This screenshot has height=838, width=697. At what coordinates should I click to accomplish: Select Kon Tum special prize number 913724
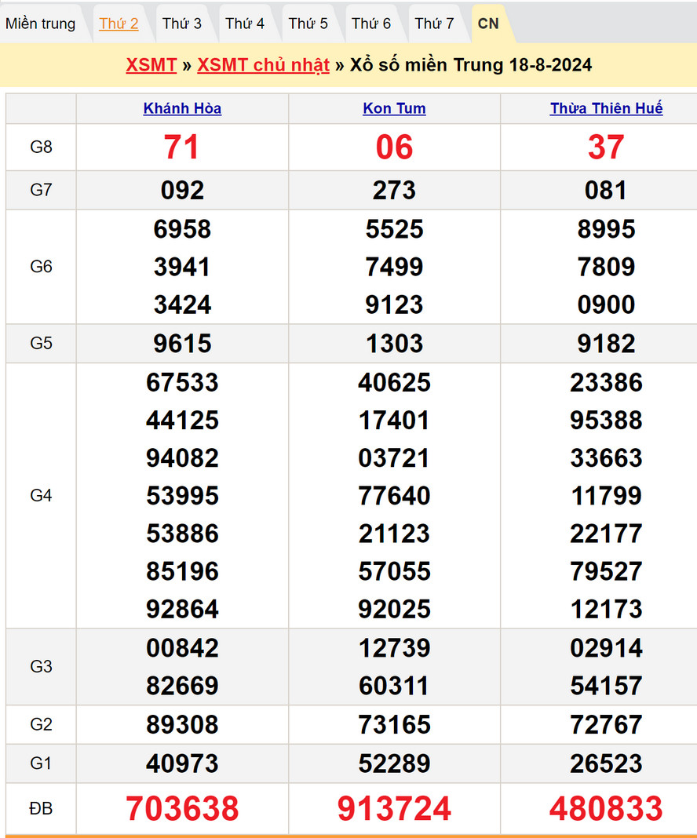point(394,808)
